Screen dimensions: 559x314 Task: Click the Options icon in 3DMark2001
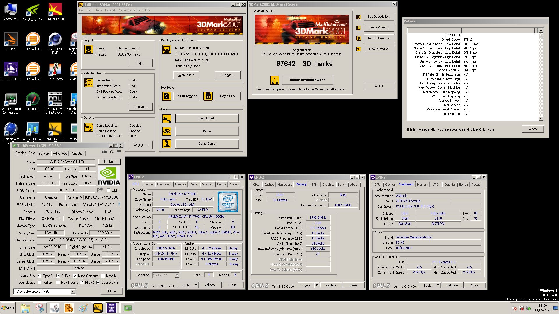(89, 127)
